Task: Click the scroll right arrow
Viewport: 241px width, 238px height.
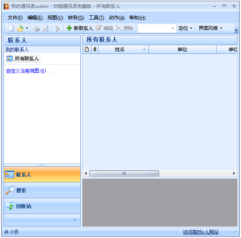Action: pos(234,173)
